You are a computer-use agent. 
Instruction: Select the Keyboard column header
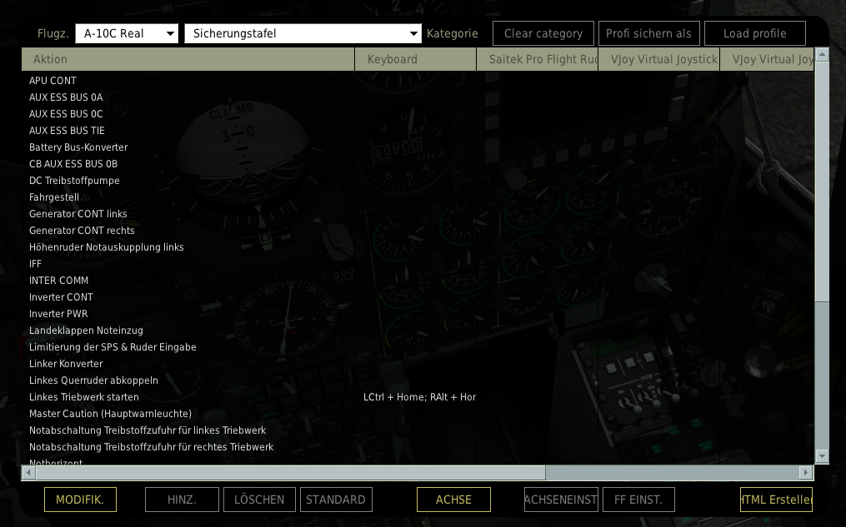coord(415,59)
